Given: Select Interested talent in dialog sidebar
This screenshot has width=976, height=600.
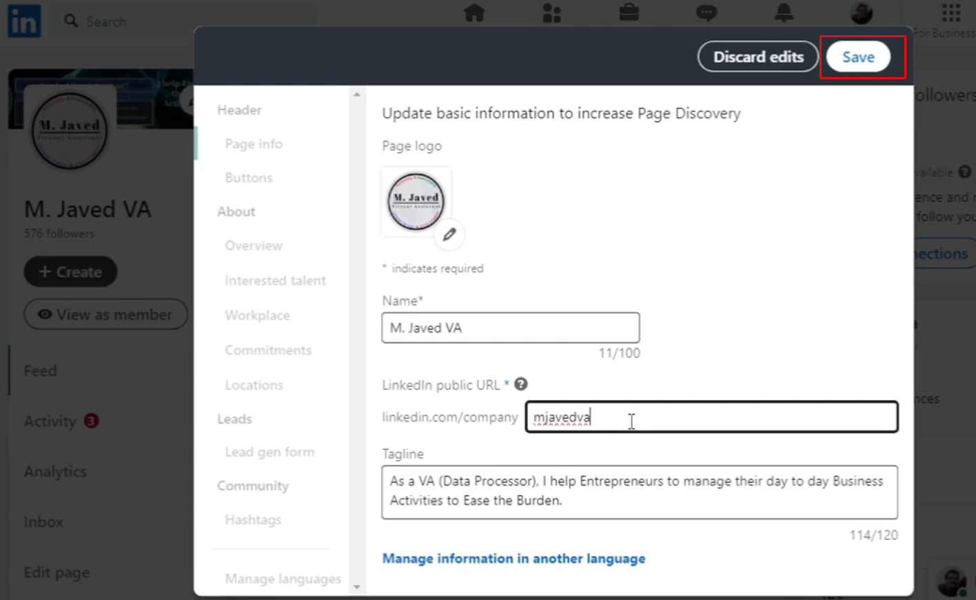Looking at the screenshot, I should click(275, 280).
